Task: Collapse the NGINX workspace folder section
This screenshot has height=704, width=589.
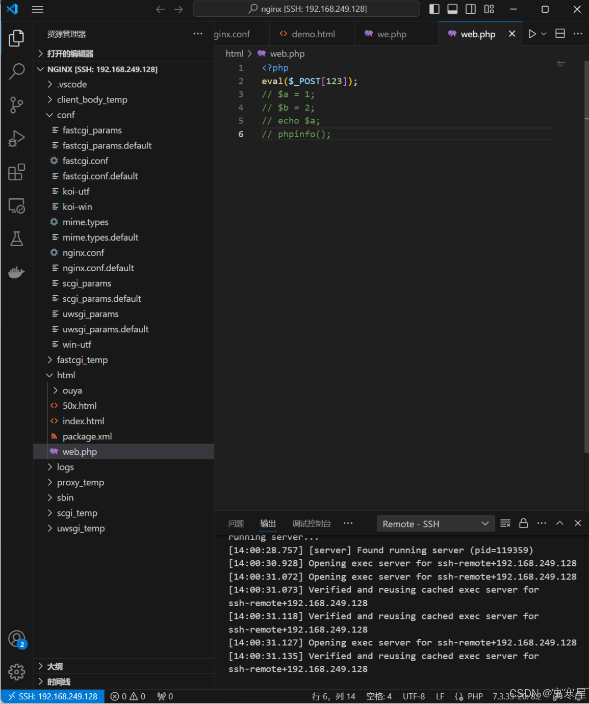Action: [x=123, y=69]
